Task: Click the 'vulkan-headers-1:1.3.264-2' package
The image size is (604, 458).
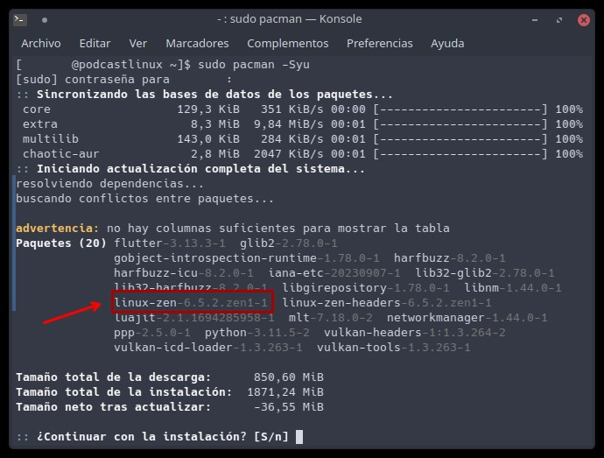Action: point(414,333)
